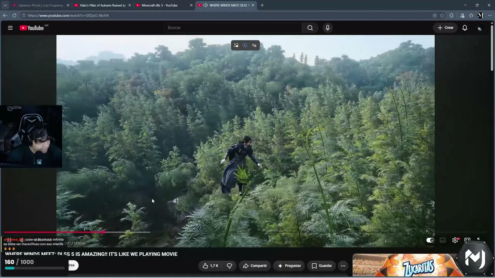Open a new browser tab
Viewport: 495px width, 278px height.
tap(262, 5)
